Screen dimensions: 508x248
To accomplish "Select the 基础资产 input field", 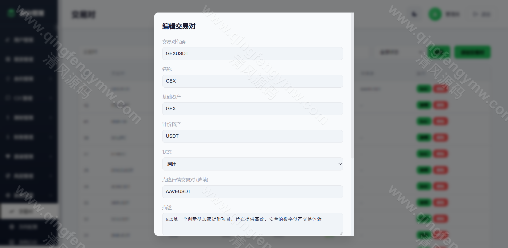I will [x=252, y=109].
